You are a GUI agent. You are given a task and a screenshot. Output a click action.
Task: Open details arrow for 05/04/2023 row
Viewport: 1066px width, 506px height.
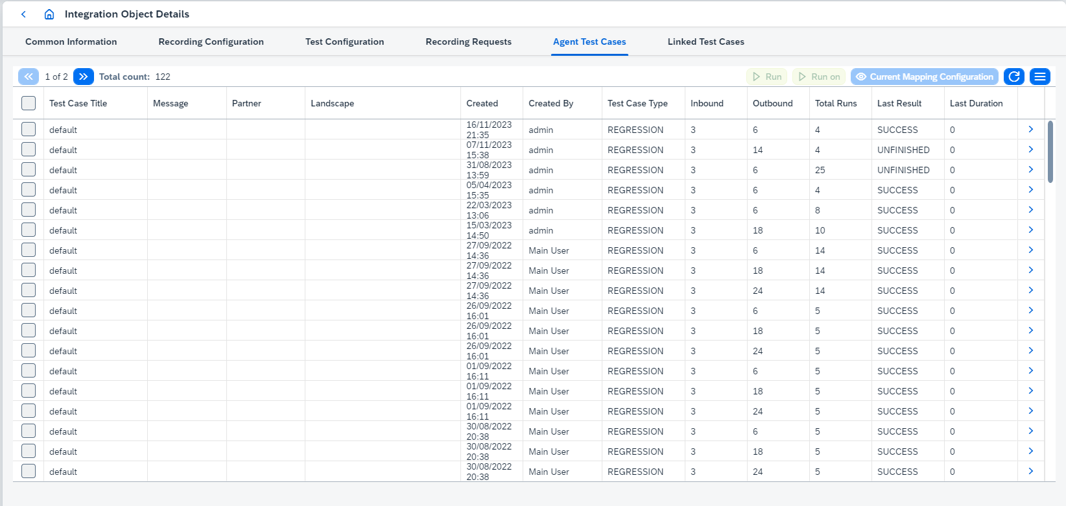[1031, 189]
